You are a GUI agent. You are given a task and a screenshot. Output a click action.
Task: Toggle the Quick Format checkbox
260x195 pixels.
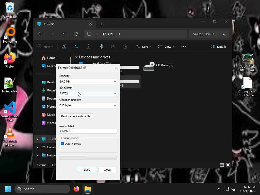point(62,144)
